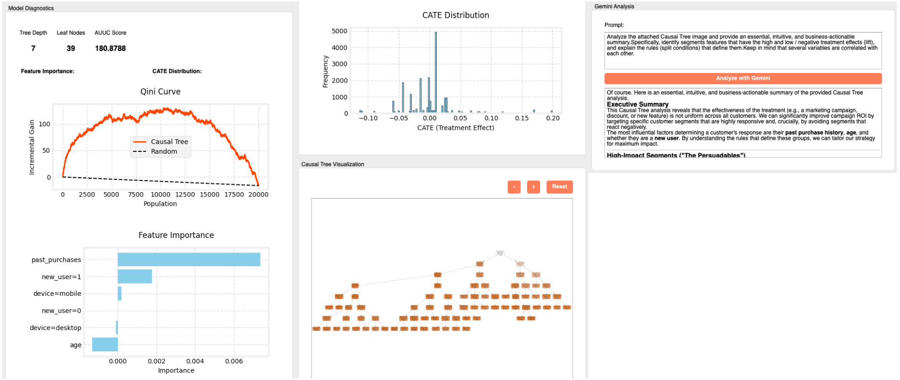The height and width of the screenshot is (380, 900).
Task: Click the Qini Curve chart title
Action: point(160,91)
